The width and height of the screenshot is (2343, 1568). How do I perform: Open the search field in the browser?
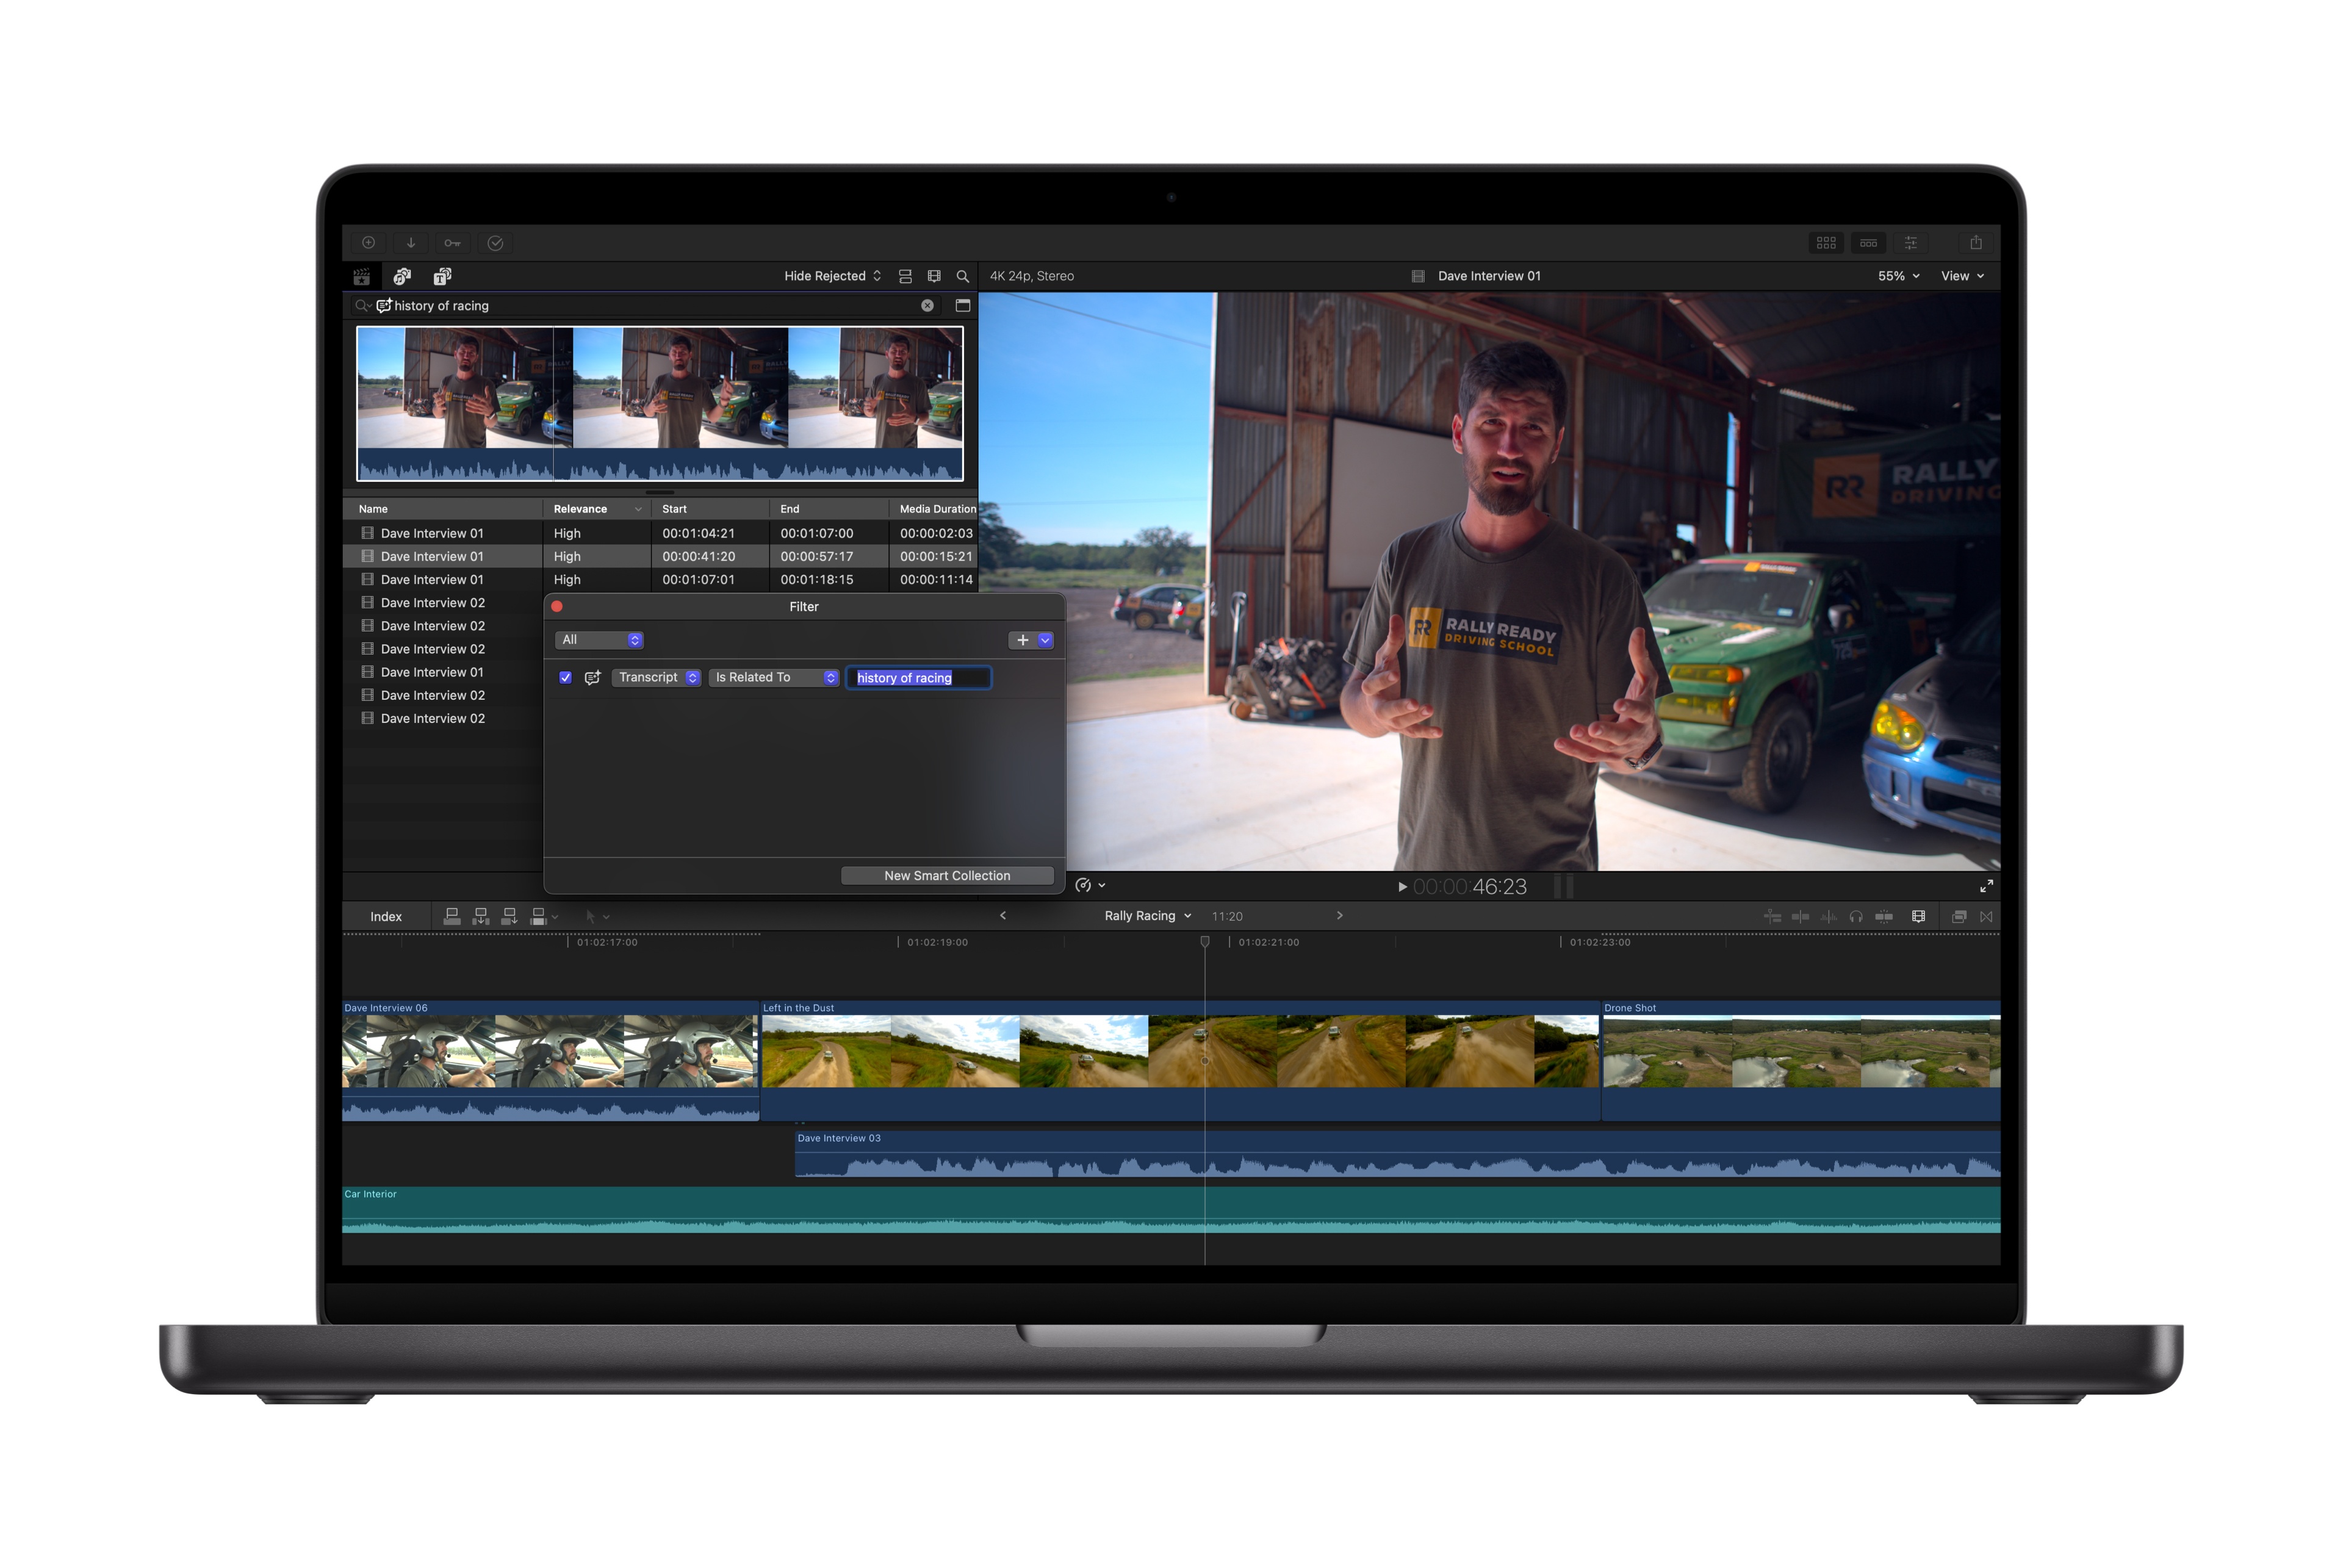pyautogui.click(x=963, y=277)
